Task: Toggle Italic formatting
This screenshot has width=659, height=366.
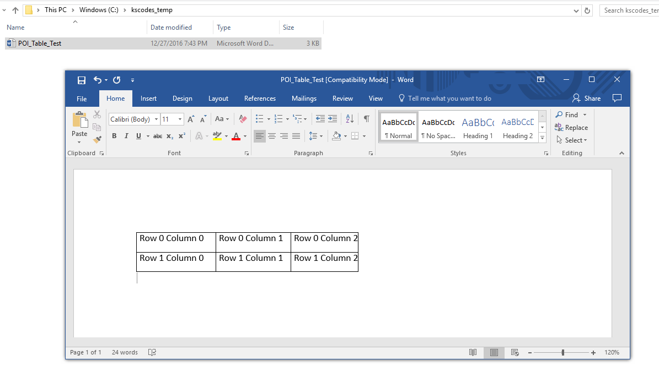Action: (x=126, y=136)
